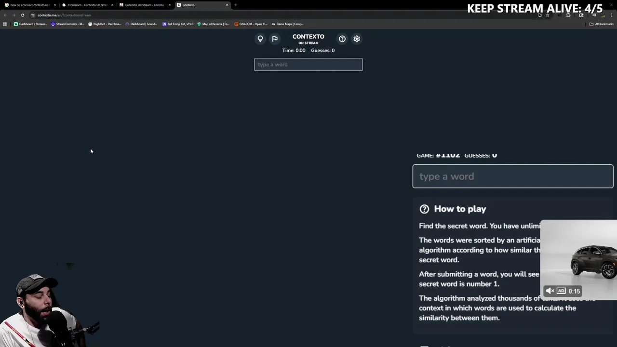Mute toggle on the car ad video
This screenshot has height=347, width=617.
tap(550, 291)
